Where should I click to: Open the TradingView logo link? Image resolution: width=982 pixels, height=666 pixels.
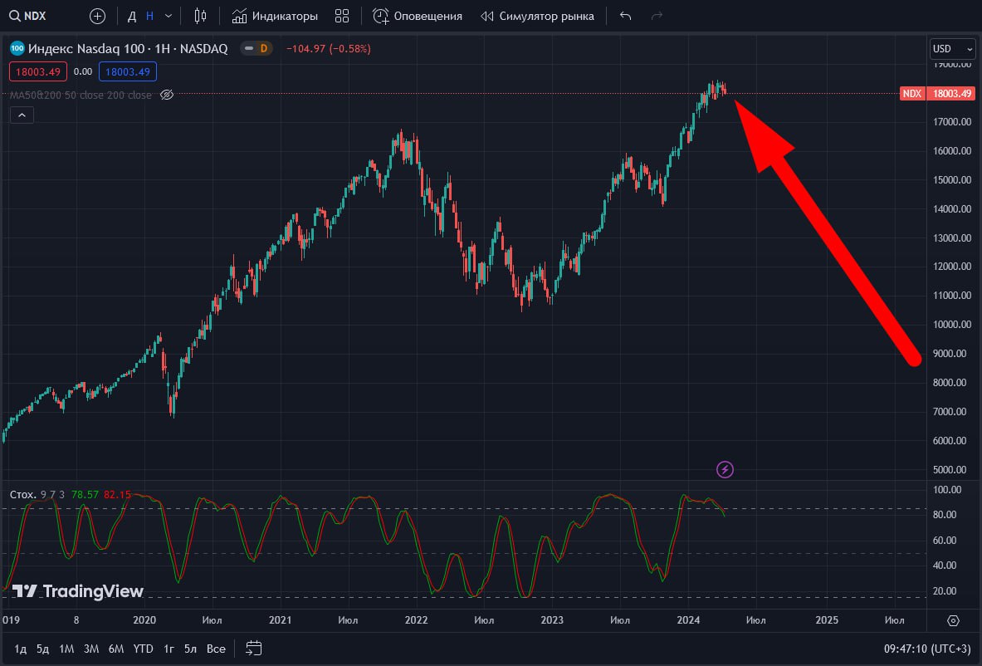point(78,590)
